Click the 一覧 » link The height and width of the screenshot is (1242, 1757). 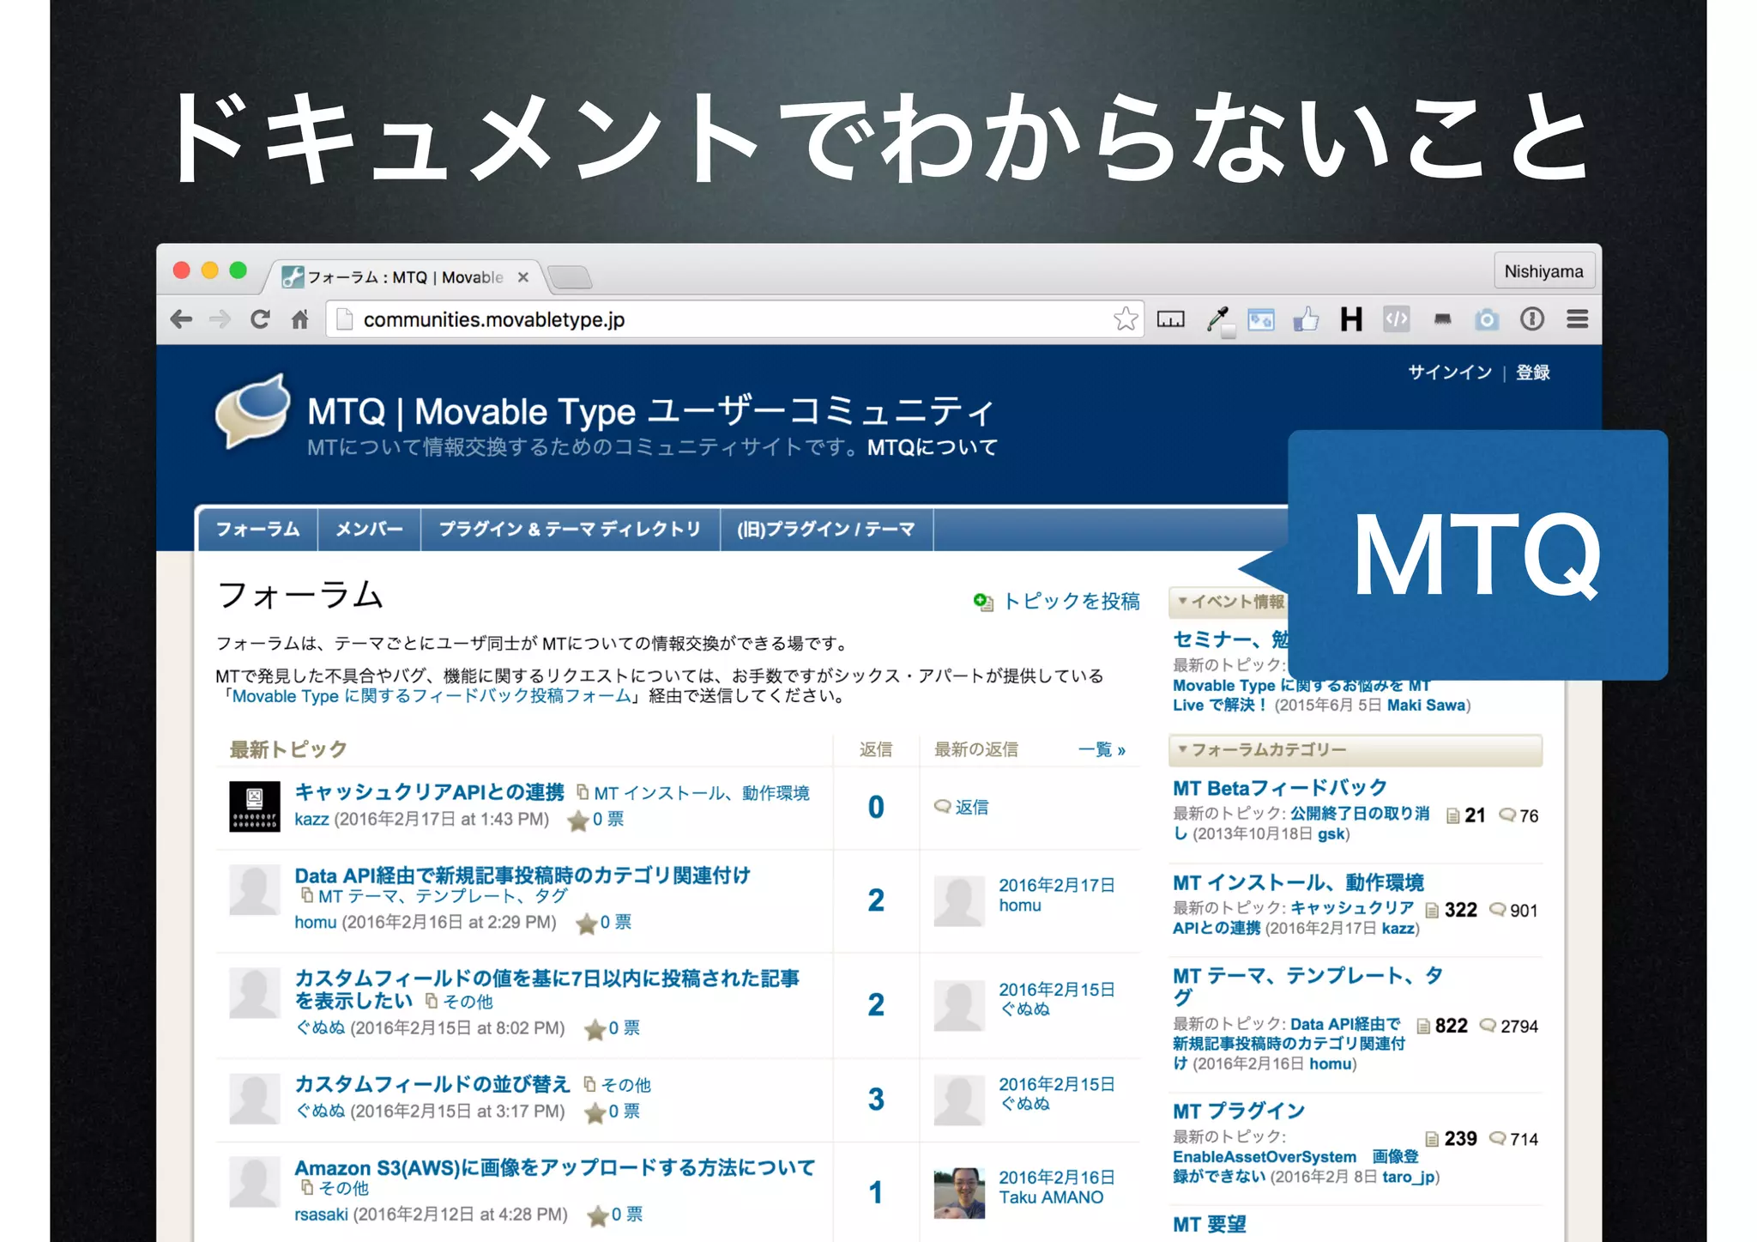(x=1102, y=749)
